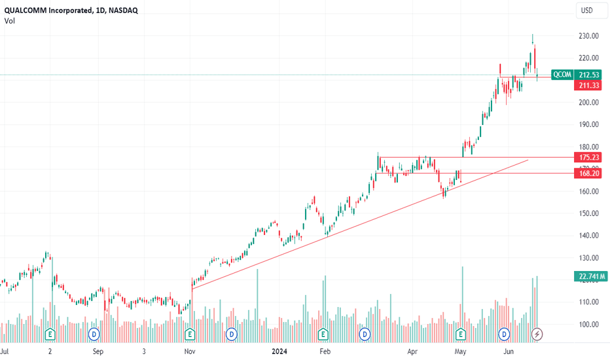
Task: Select the 175.23 horizontal line label
Action: click(588, 157)
